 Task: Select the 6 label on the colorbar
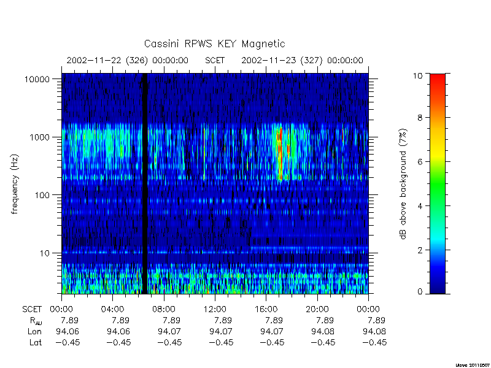[x=420, y=162]
